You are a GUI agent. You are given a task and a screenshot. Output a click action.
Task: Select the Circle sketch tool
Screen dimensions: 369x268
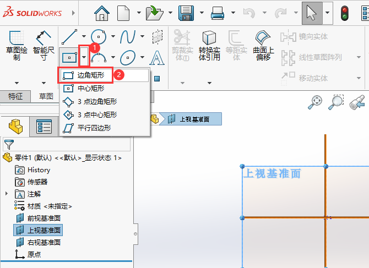click(x=99, y=37)
